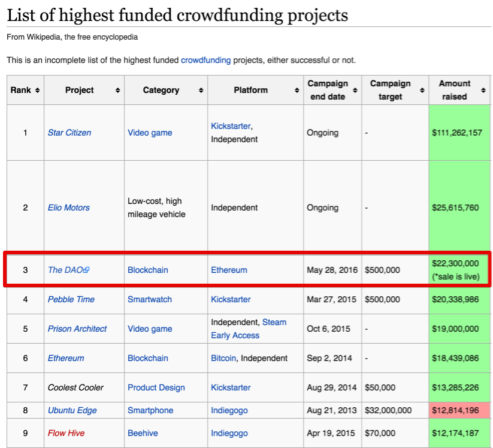Open the Beehive category link
Image resolution: width=493 pixels, height=448 pixels.
143,433
